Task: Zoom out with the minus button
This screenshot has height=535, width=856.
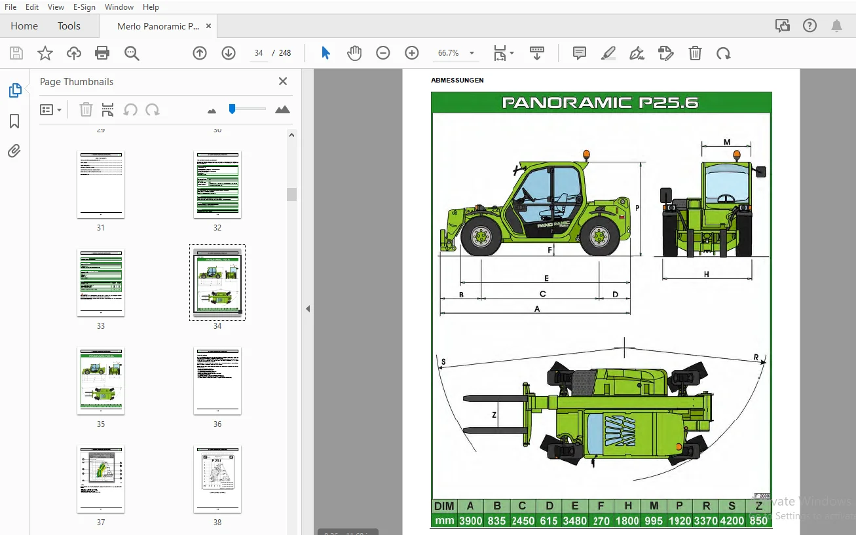Action: 383,53
